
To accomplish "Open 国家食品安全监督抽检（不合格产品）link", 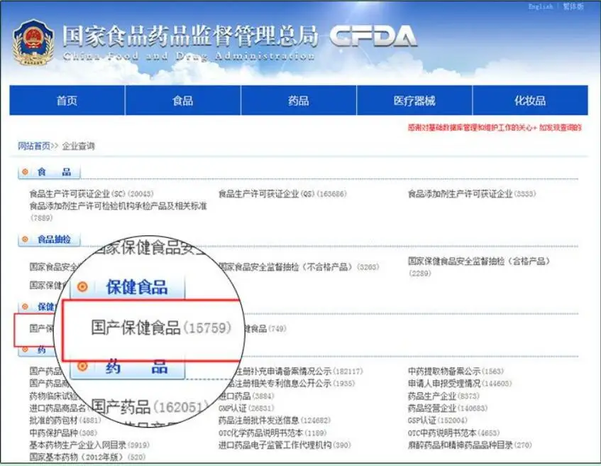I will point(299,267).
